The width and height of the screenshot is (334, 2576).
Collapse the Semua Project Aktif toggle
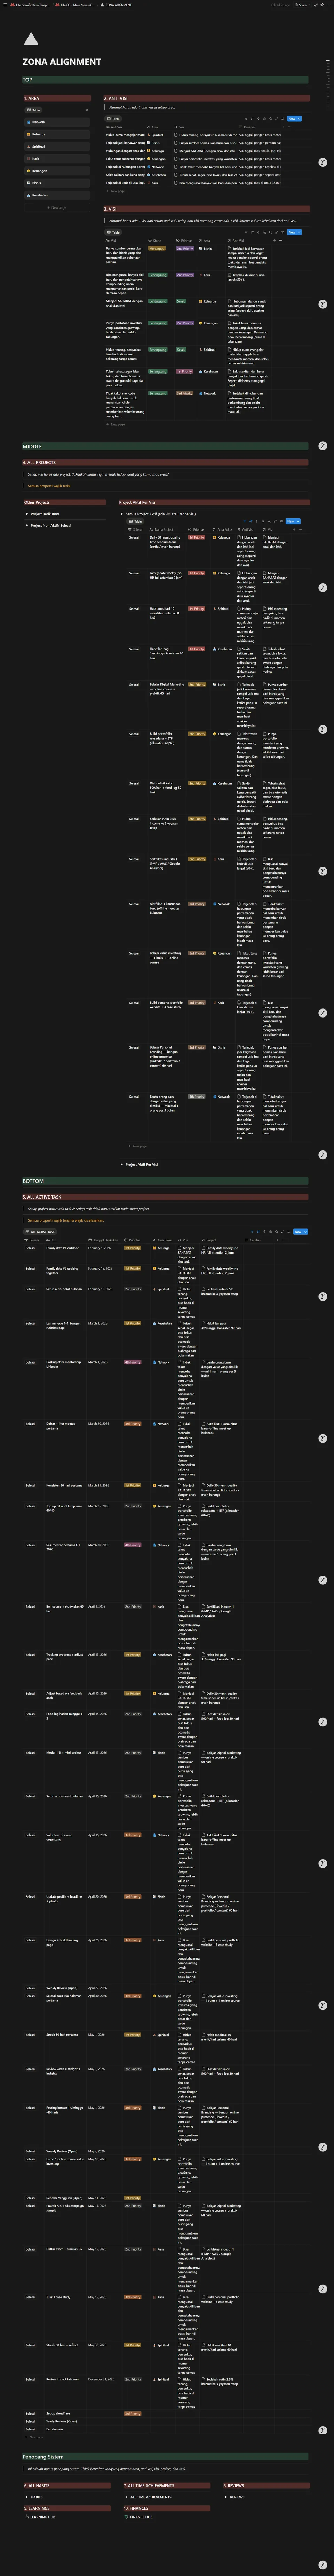[122, 514]
